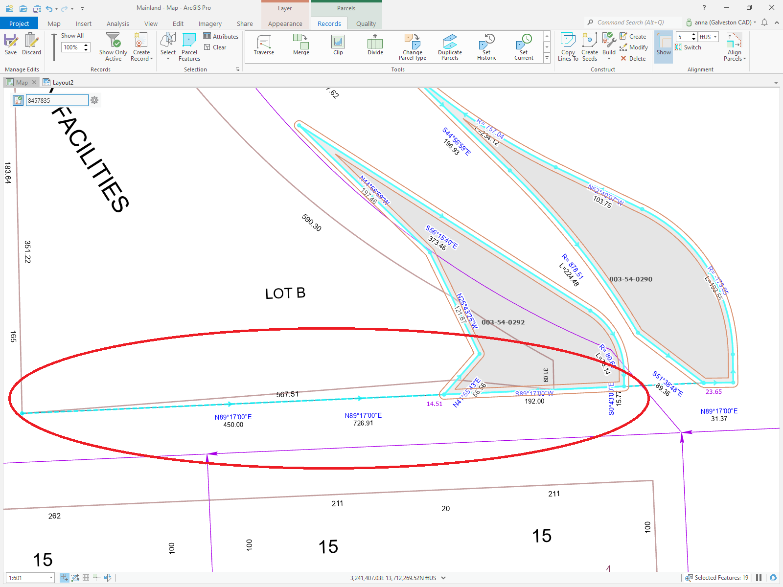Click the Copy Lines To tool
783x587 pixels.
pyautogui.click(x=568, y=47)
